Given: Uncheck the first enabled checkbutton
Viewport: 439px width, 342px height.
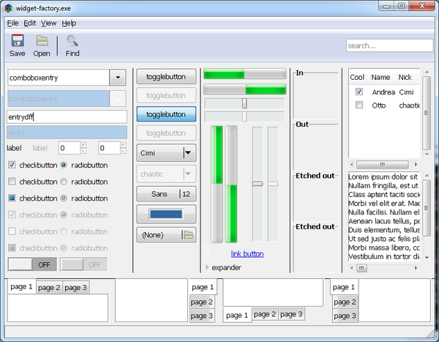Looking at the screenshot, I should 12,165.
